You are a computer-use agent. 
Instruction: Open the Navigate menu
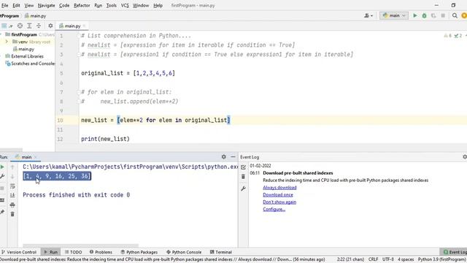pyautogui.click(x=46, y=5)
